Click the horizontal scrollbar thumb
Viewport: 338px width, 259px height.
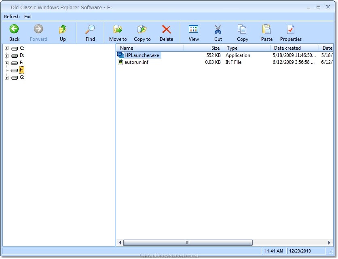point(188,242)
